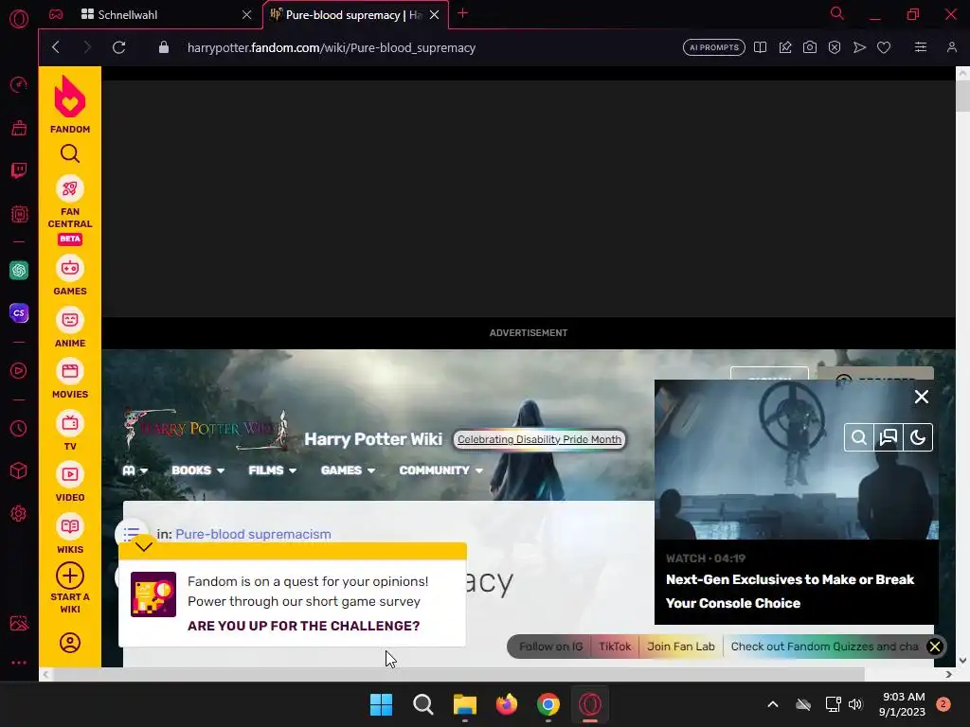Launch Chrome from taskbar
The width and height of the screenshot is (970, 727).
pos(548,704)
